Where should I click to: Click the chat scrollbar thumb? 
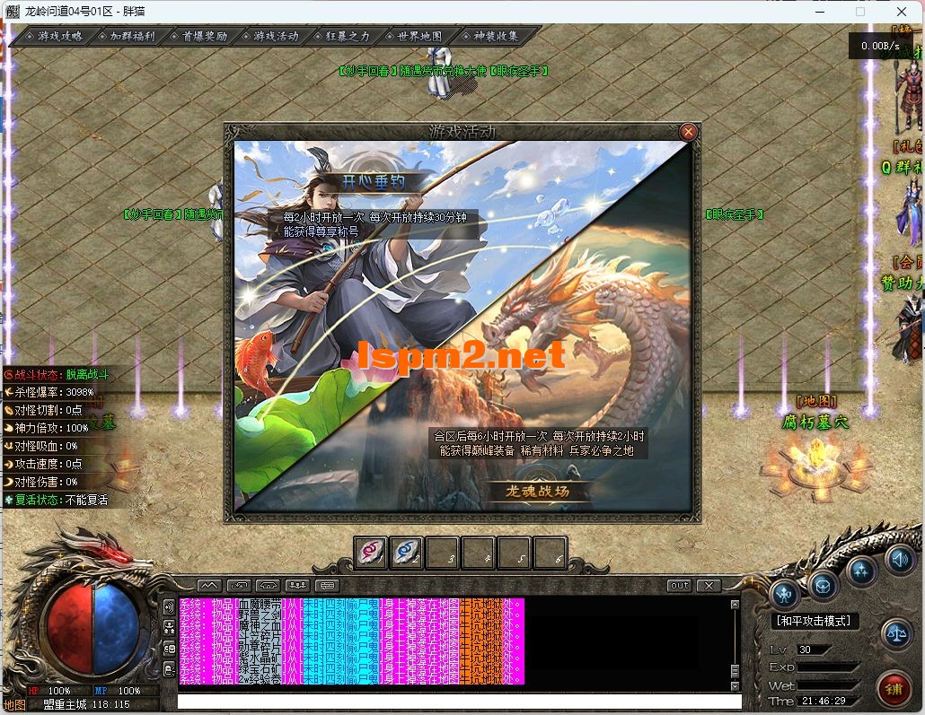click(735, 671)
